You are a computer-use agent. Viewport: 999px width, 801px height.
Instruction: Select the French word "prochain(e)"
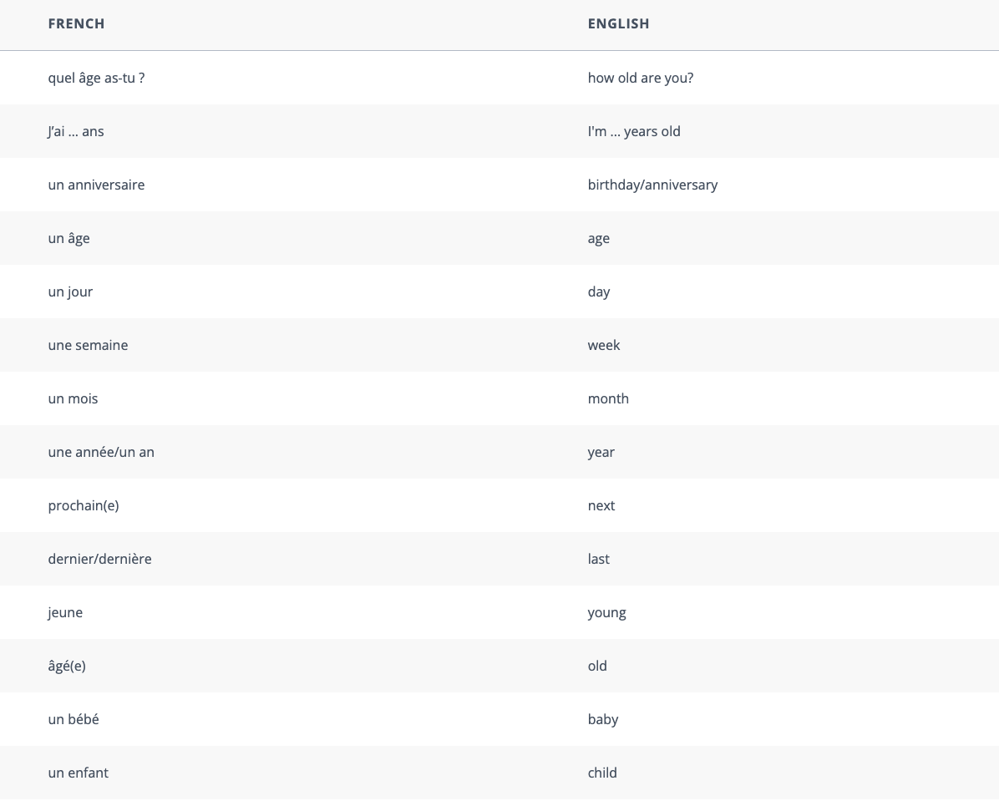[x=84, y=505]
